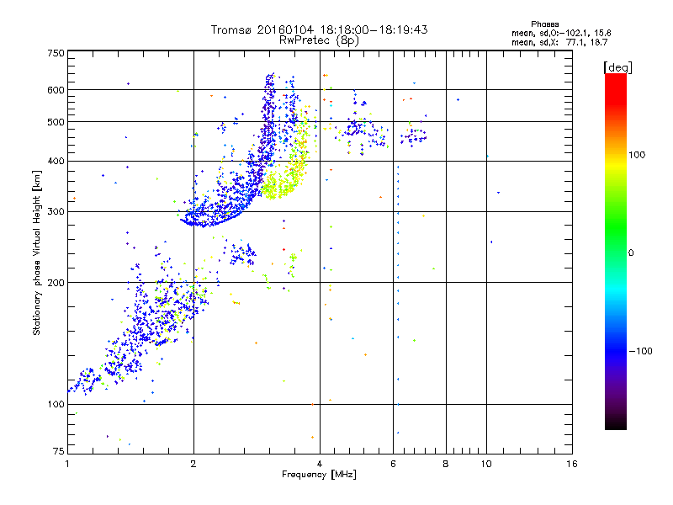Click the y-axis tick label '75'

[59, 451]
